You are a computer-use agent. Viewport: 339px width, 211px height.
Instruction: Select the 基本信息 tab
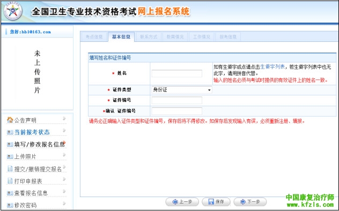(x=121, y=37)
